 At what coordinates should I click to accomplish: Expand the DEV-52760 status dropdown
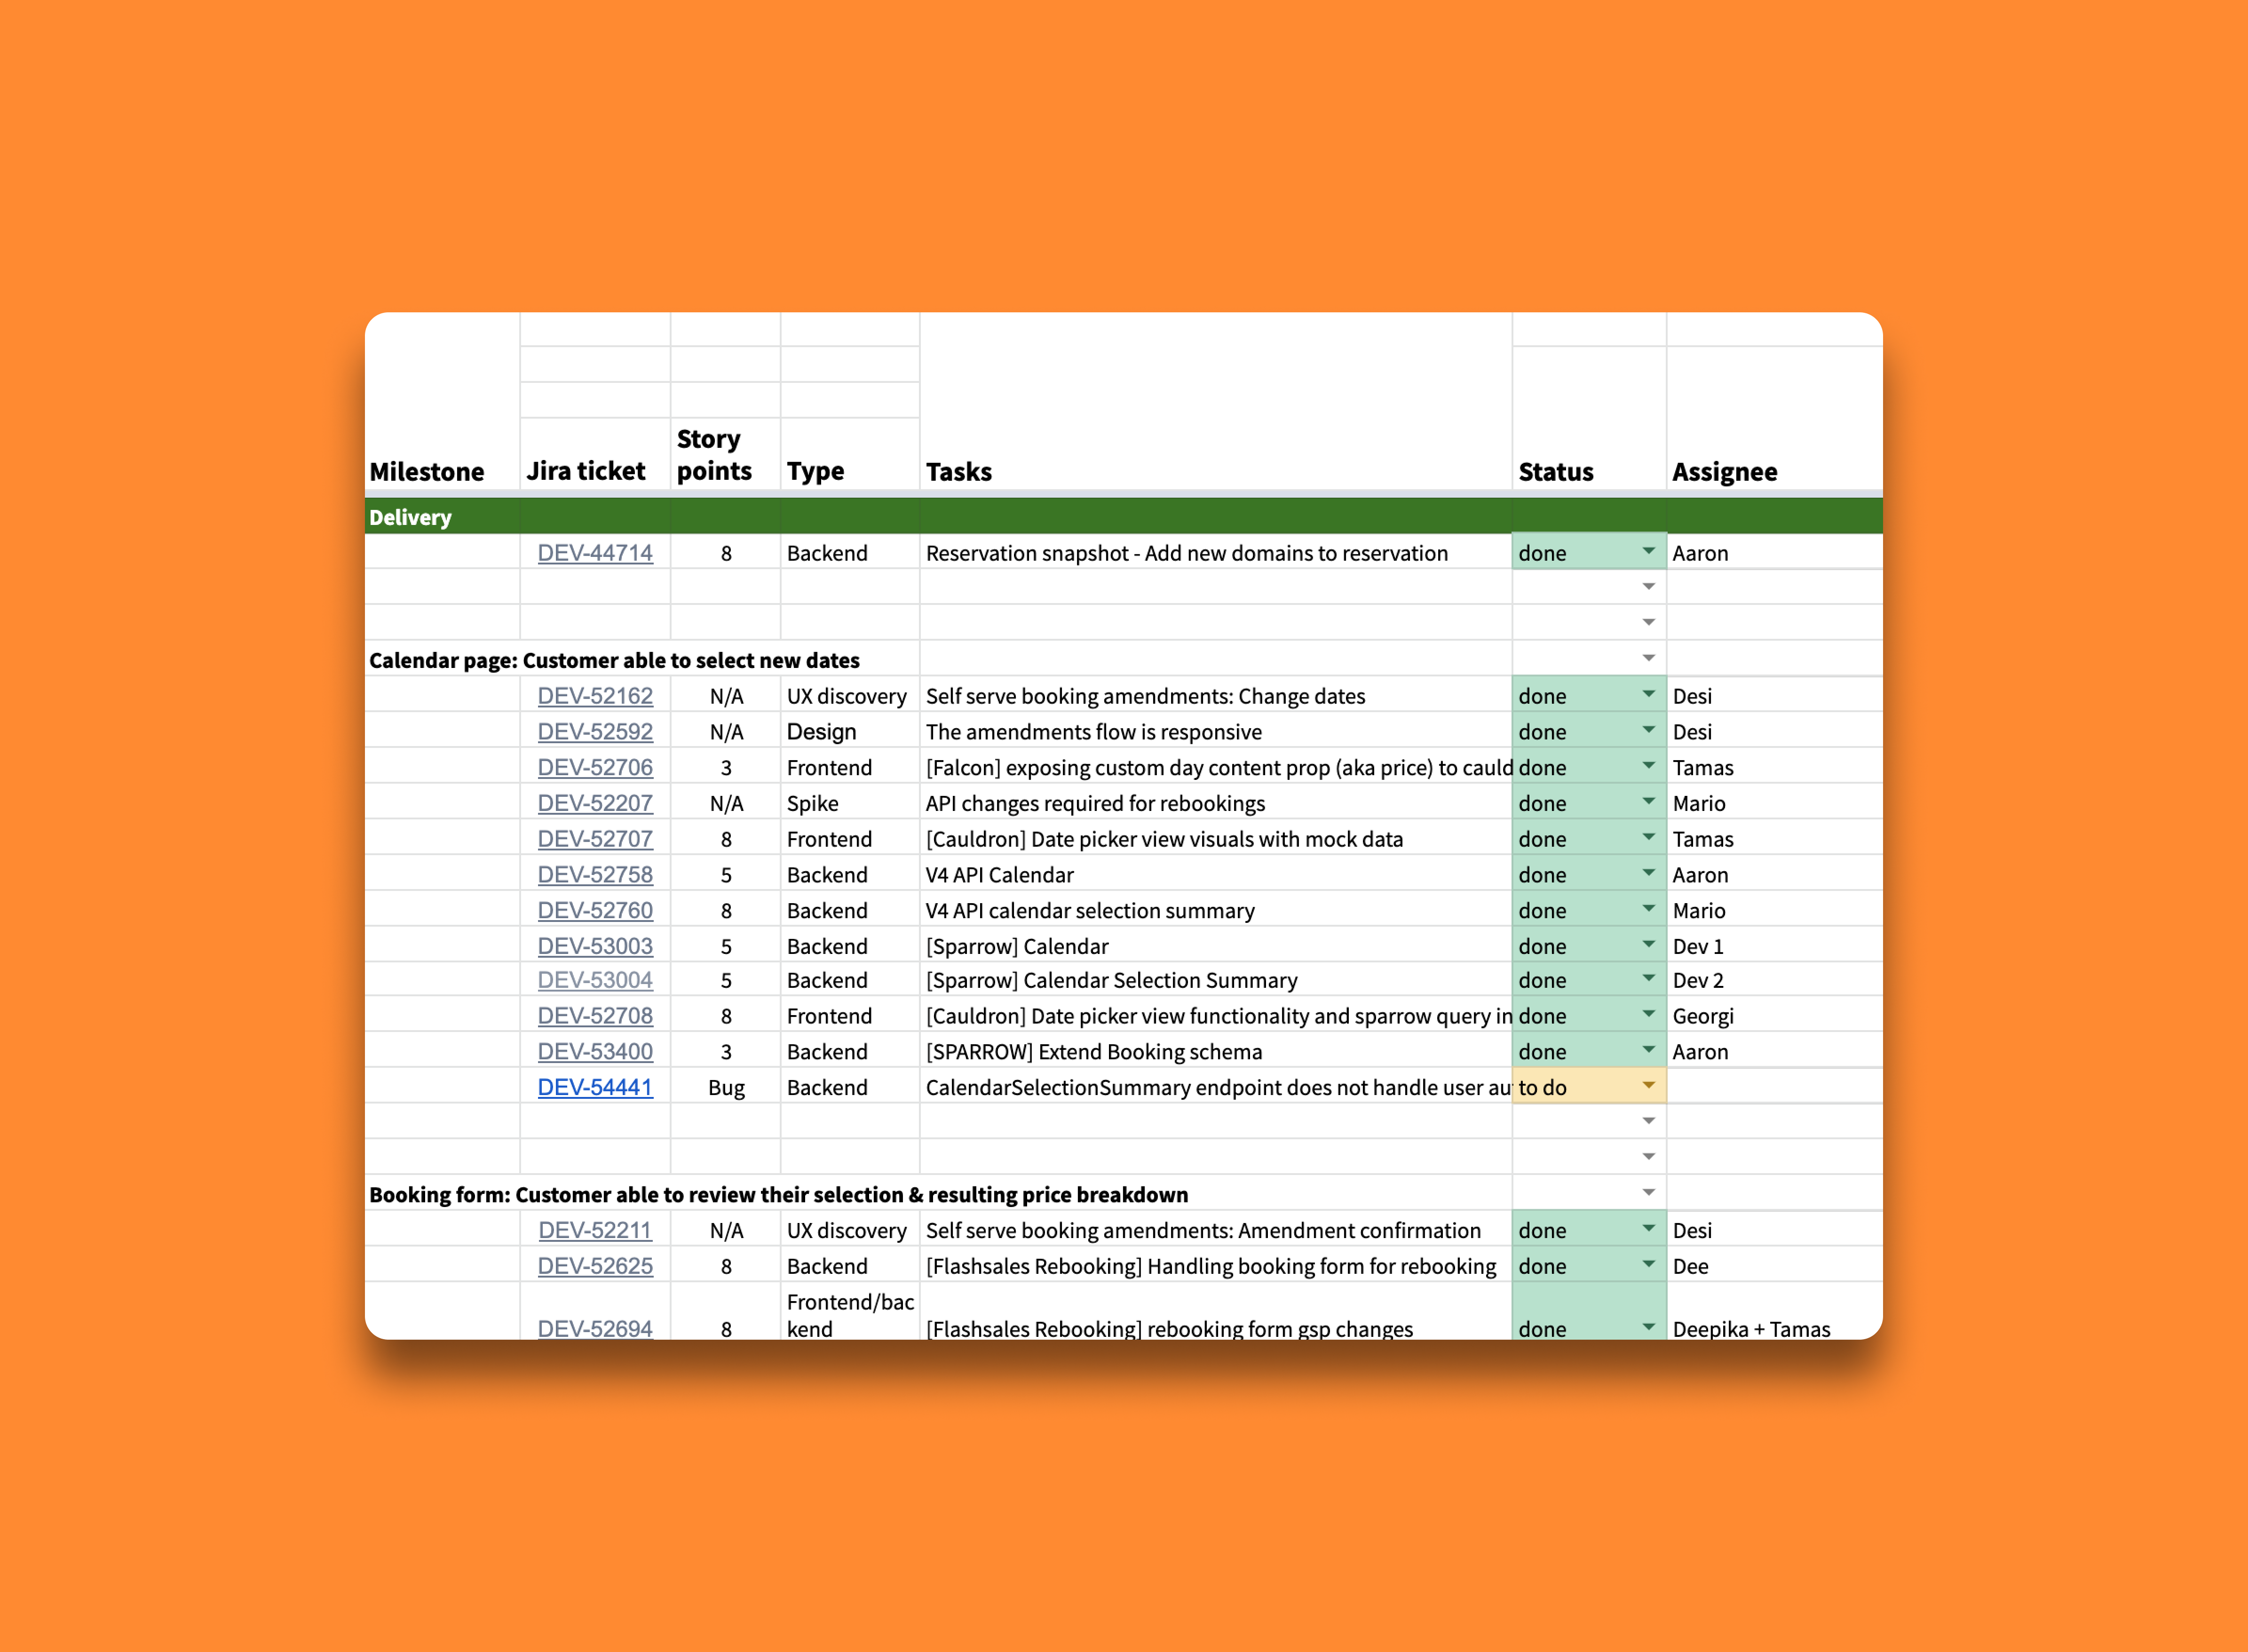point(1648,909)
